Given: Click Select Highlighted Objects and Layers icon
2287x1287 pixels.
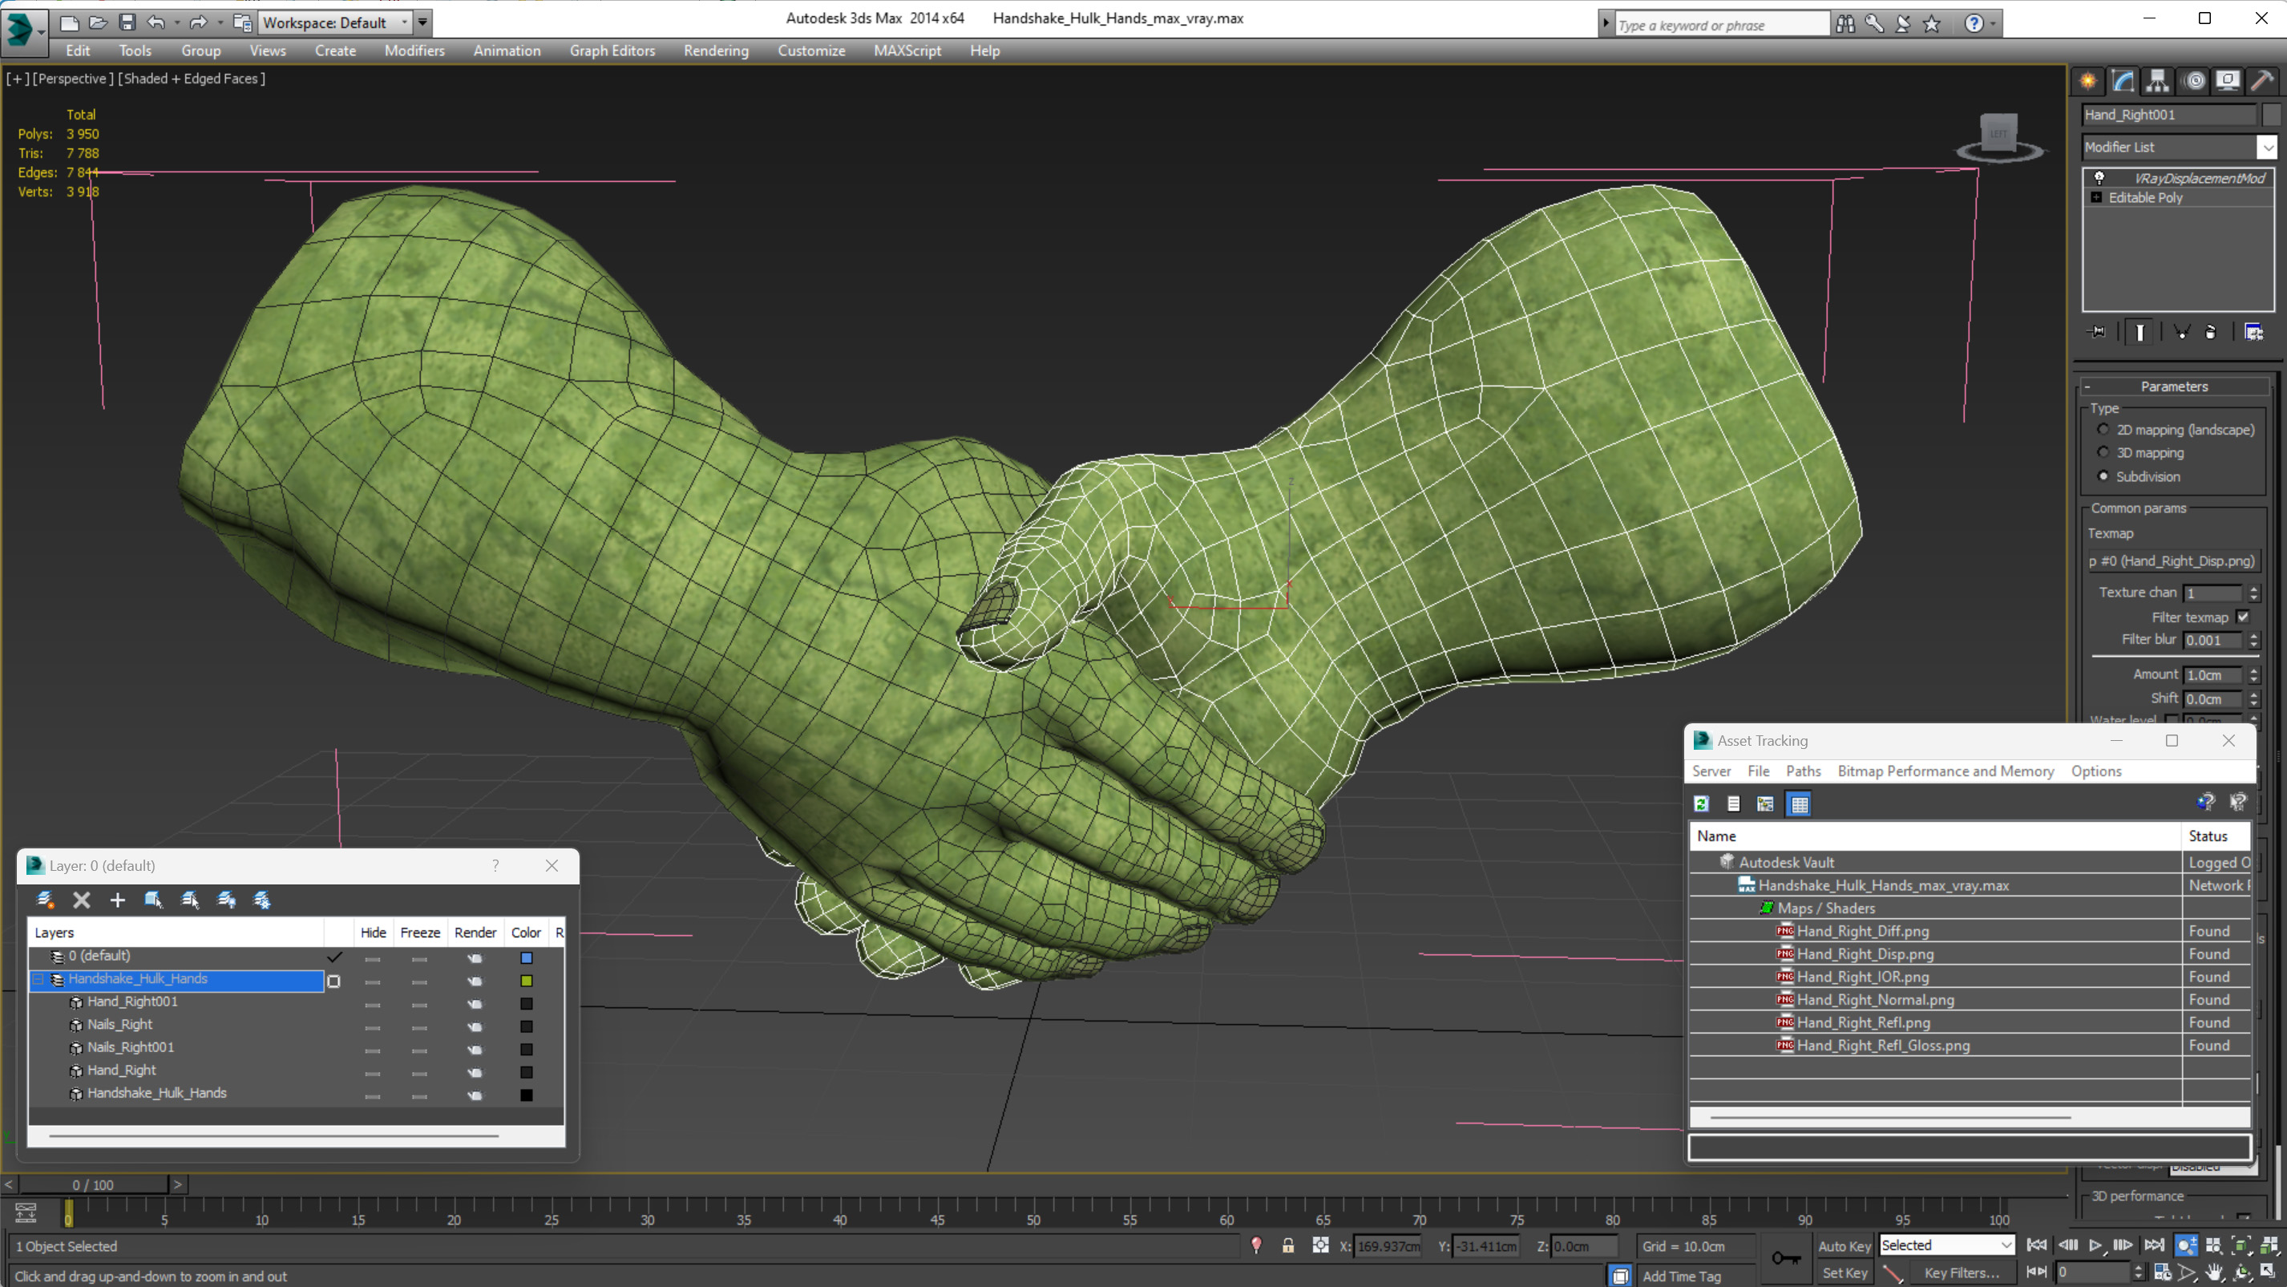Looking at the screenshot, I should coord(154,900).
